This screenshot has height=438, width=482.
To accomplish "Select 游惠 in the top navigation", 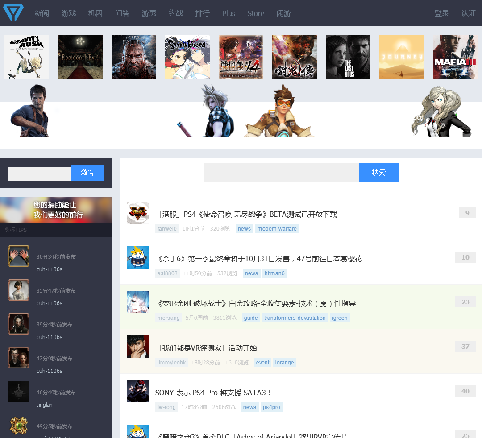I will click(149, 13).
